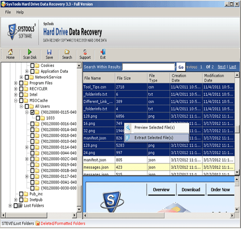Check the Pub_inc folder checkbox
The image size is (241, 229).
pyautogui.click(x=21, y=194)
